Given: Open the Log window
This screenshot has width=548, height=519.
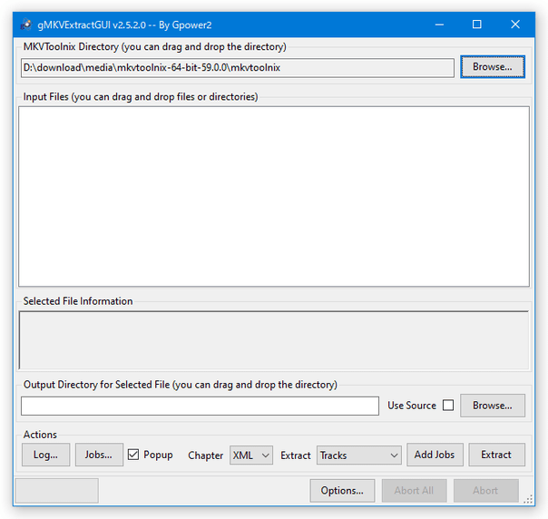Looking at the screenshot, I should 45,455.
